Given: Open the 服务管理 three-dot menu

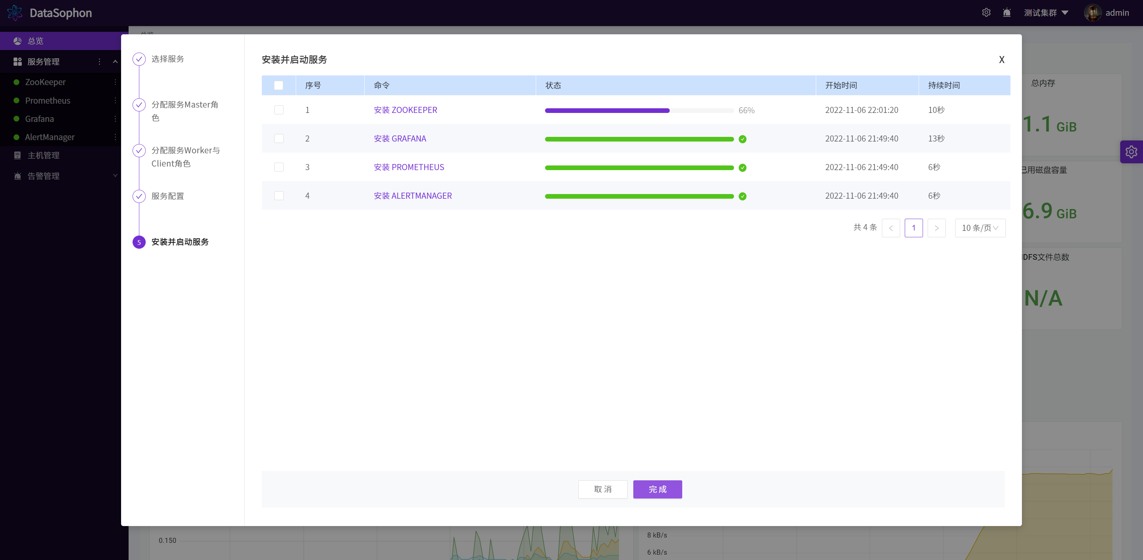Looking at the screenshot, I should [x=99, y=61].
